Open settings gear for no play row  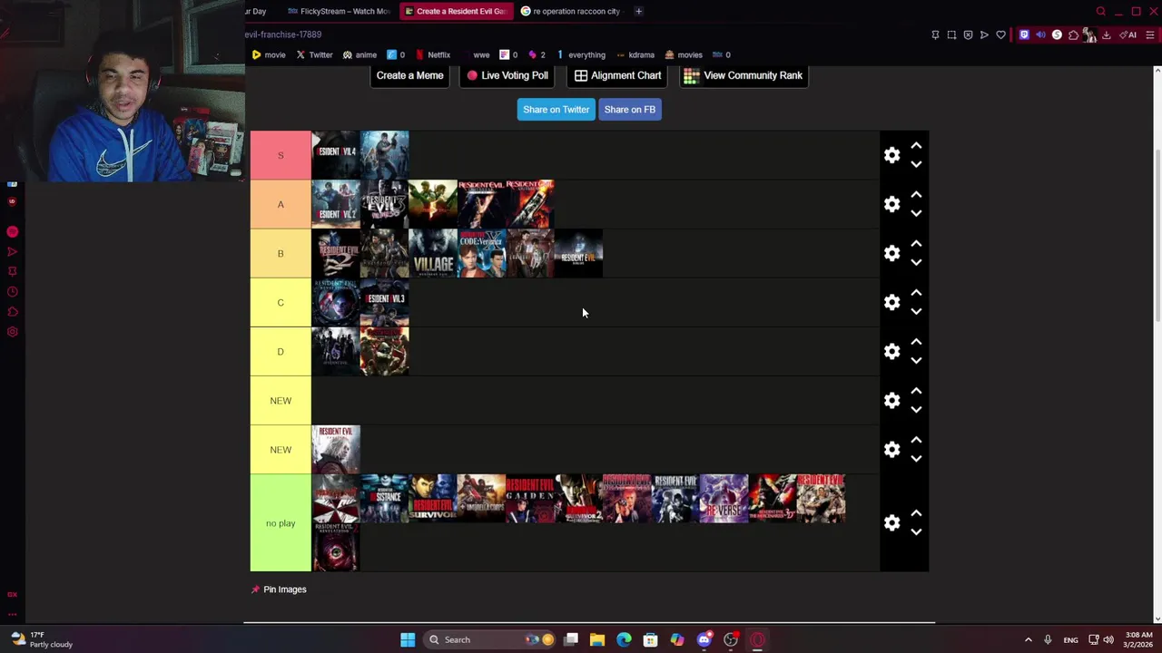pos(891,522)
